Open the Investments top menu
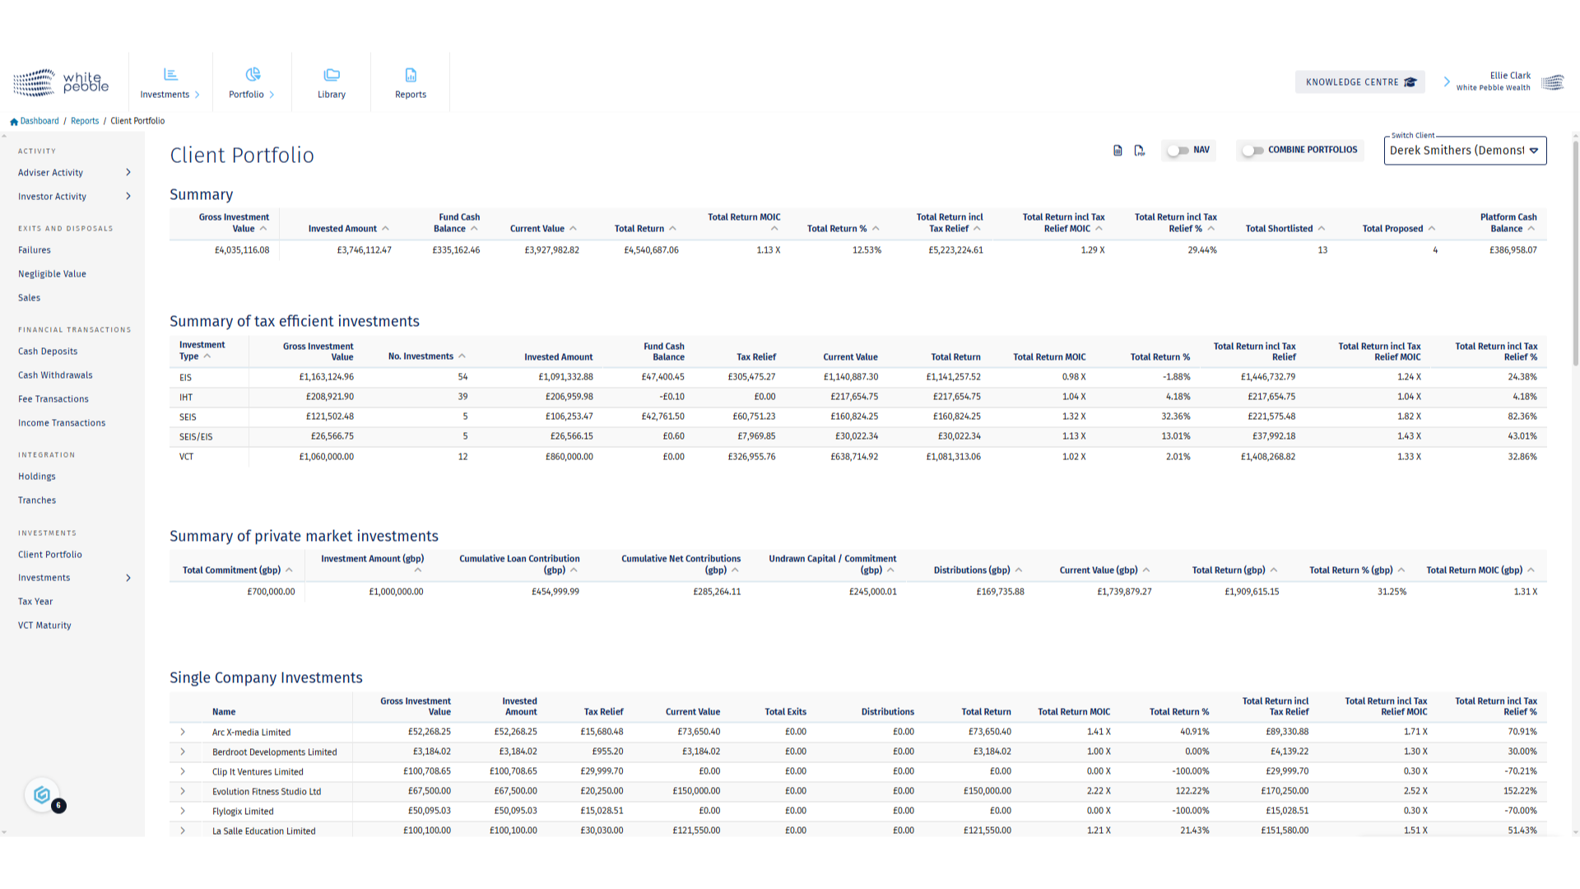 pos(170,82)
